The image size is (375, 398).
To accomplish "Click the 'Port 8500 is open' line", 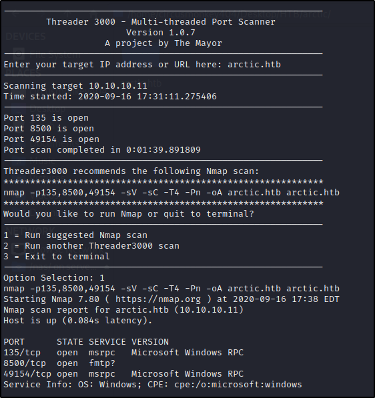I will pos(49,129).
